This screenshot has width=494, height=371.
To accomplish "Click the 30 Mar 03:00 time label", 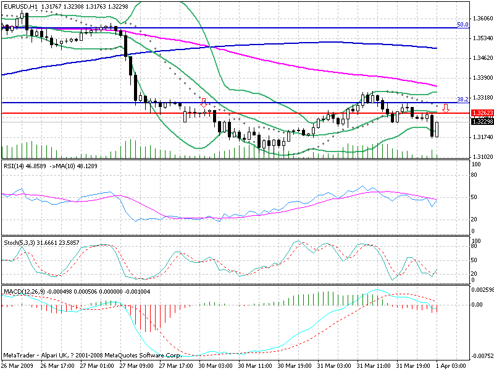I will click(216, 366).
